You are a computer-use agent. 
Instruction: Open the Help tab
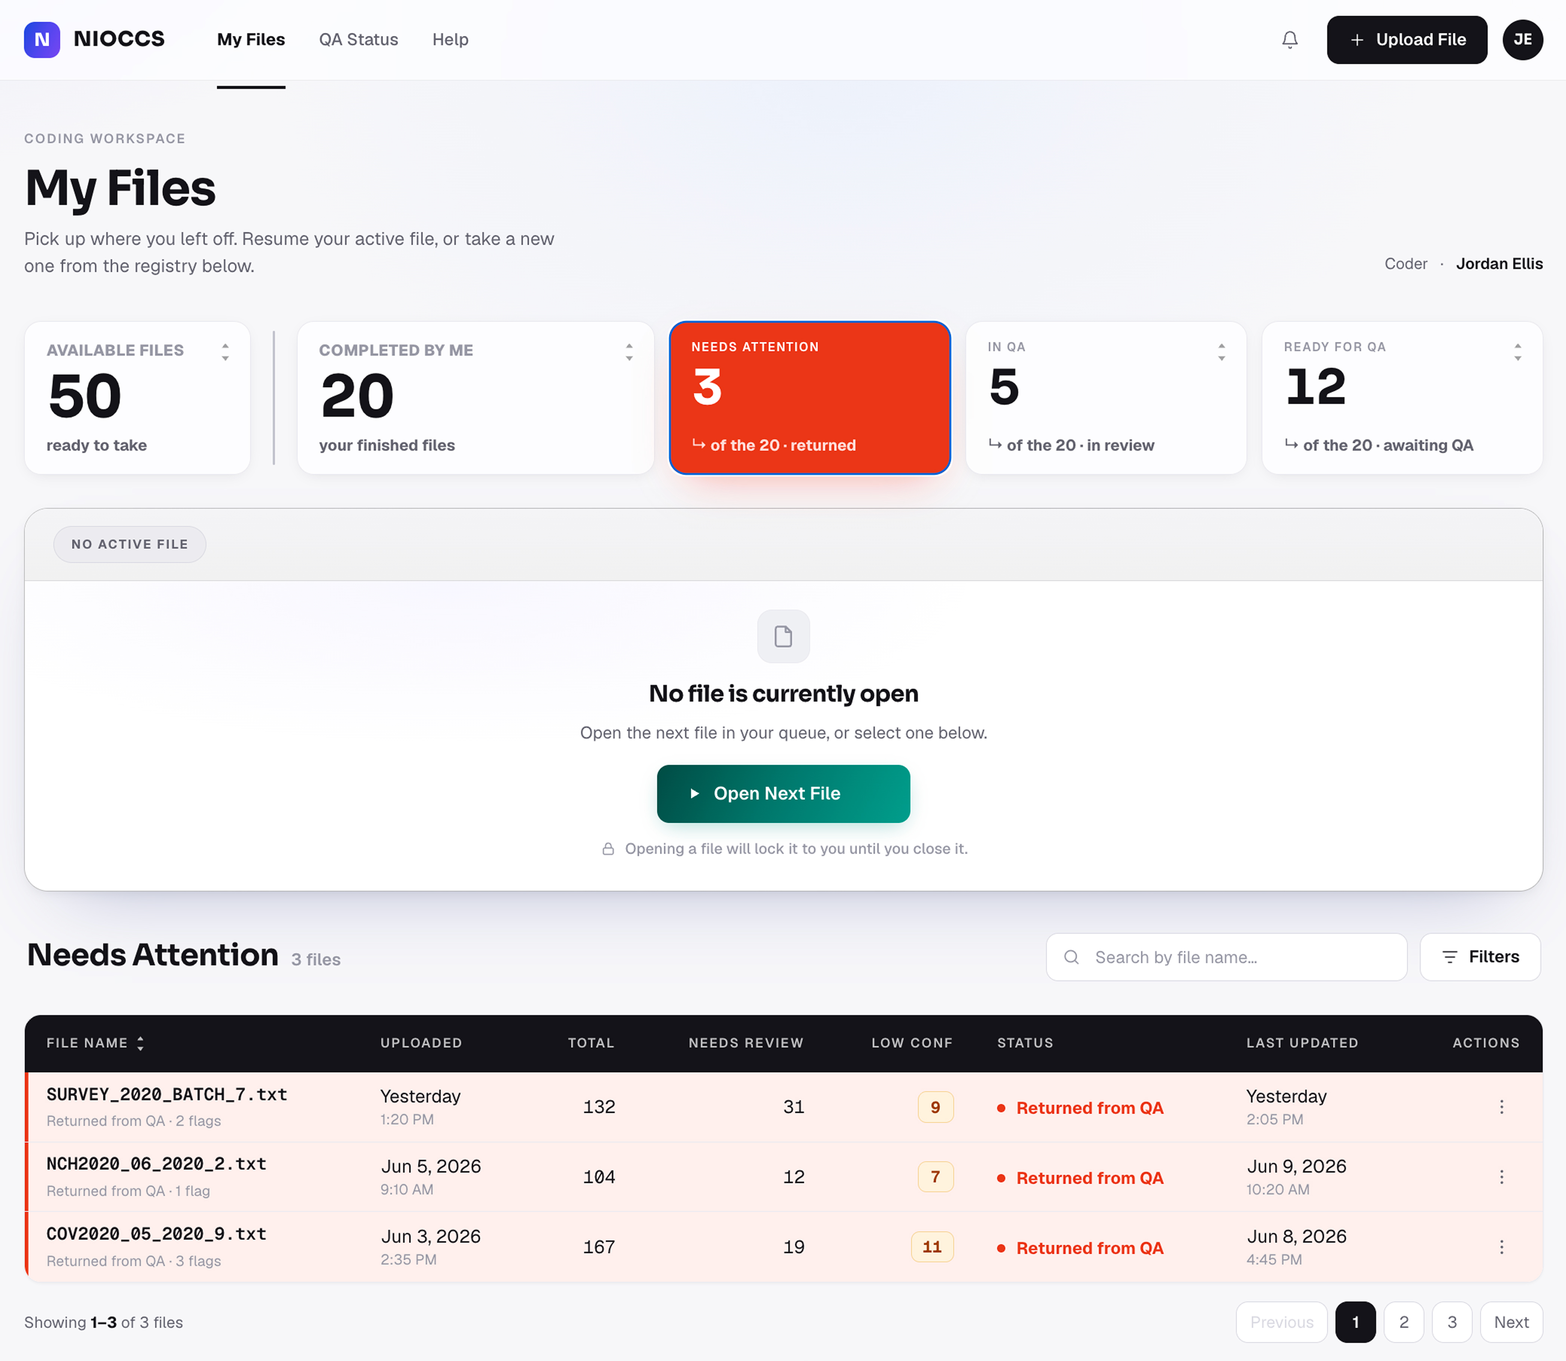pos(450,40)
